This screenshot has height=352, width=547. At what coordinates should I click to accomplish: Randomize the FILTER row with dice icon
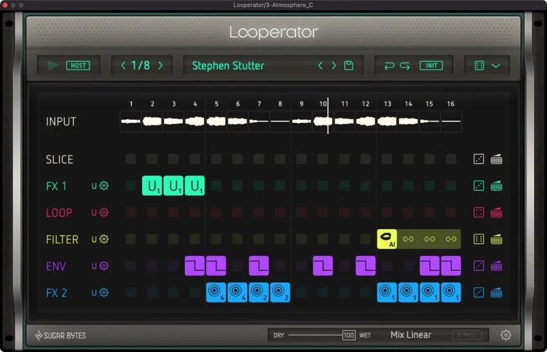click(x=479, y=239)
